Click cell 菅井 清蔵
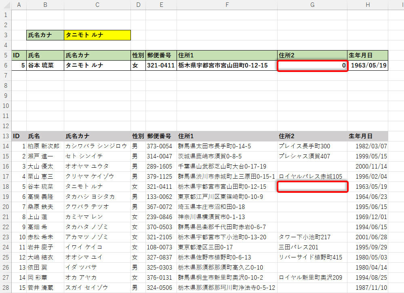The width and height of the screenshot is (404, 293). tap(45, 288)
